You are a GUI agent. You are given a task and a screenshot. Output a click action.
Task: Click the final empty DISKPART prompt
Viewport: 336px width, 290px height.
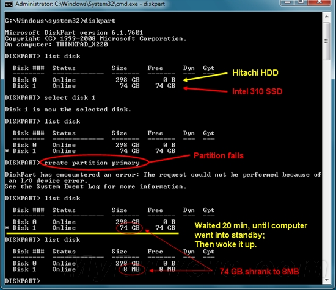(x=23, y=281)
